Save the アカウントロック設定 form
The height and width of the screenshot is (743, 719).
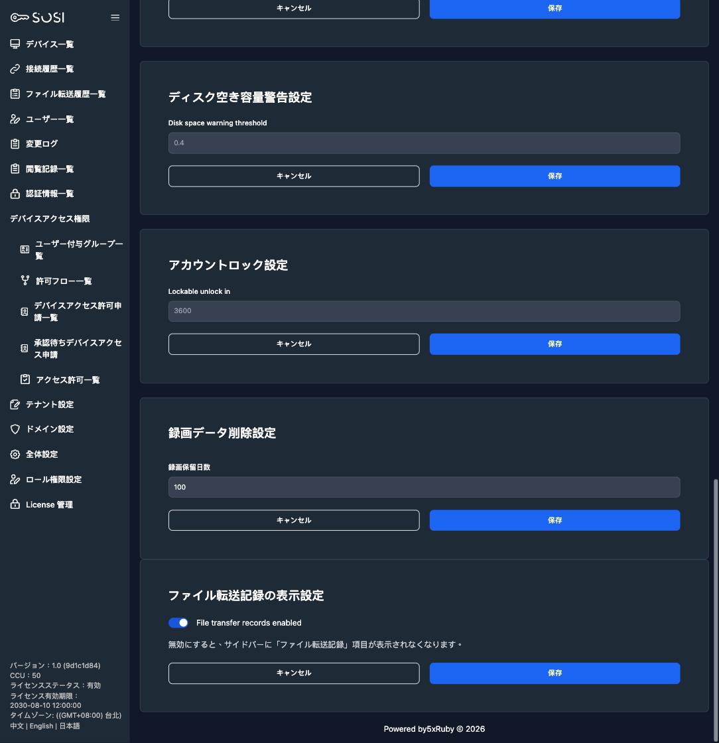click(x=555, y=344)
